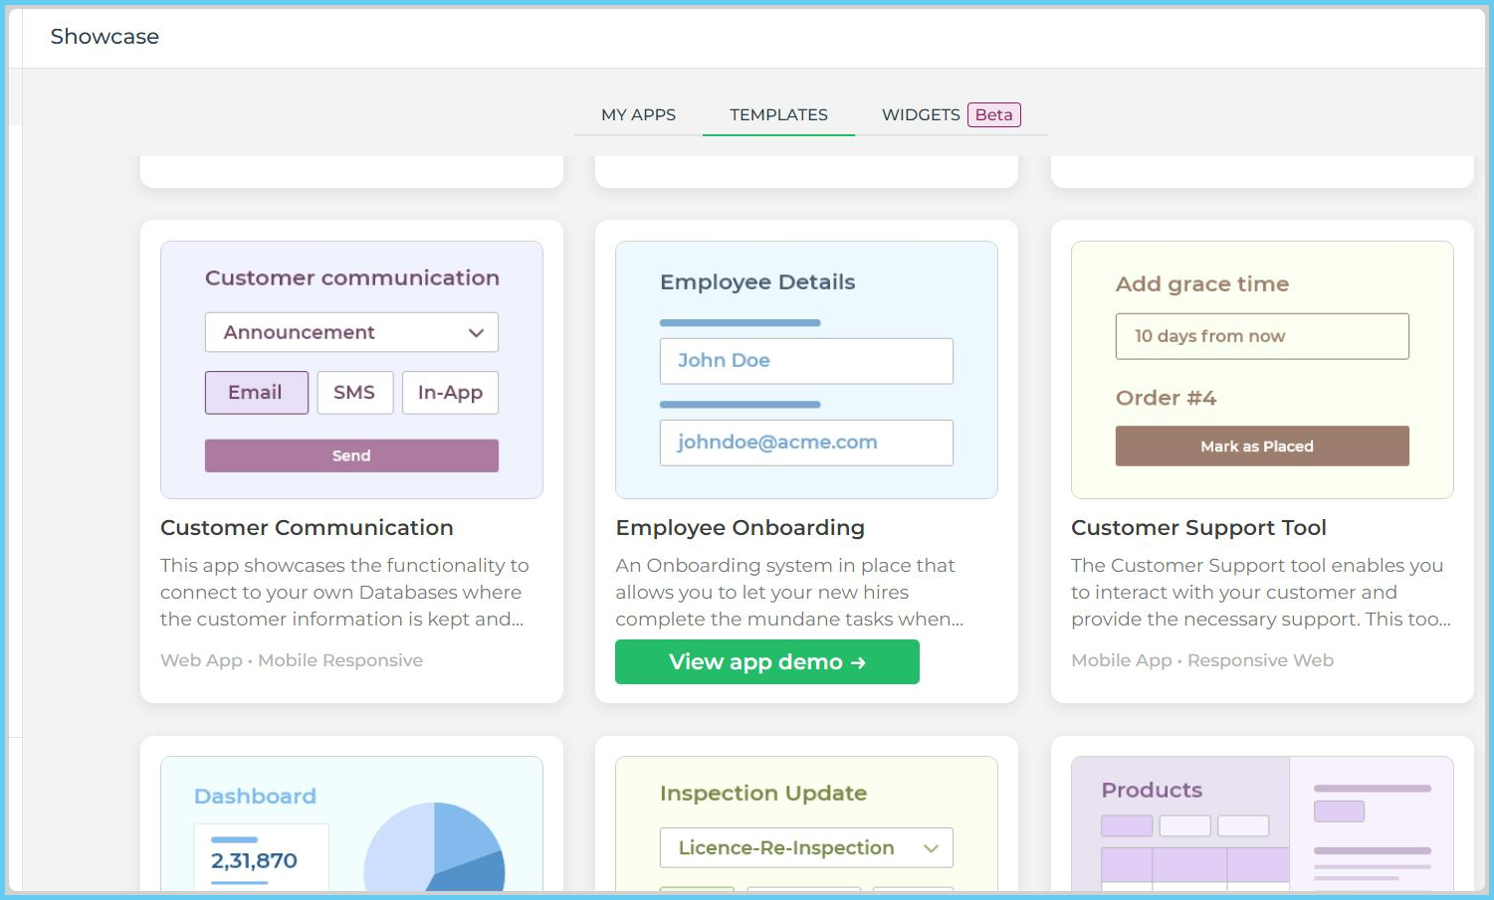Click the View app demo button
This screenshot has width=1494, height=900.
pyautogui.click(x=766, y=661)
